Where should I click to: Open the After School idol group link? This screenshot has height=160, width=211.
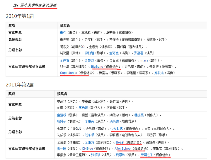[123, 149]
